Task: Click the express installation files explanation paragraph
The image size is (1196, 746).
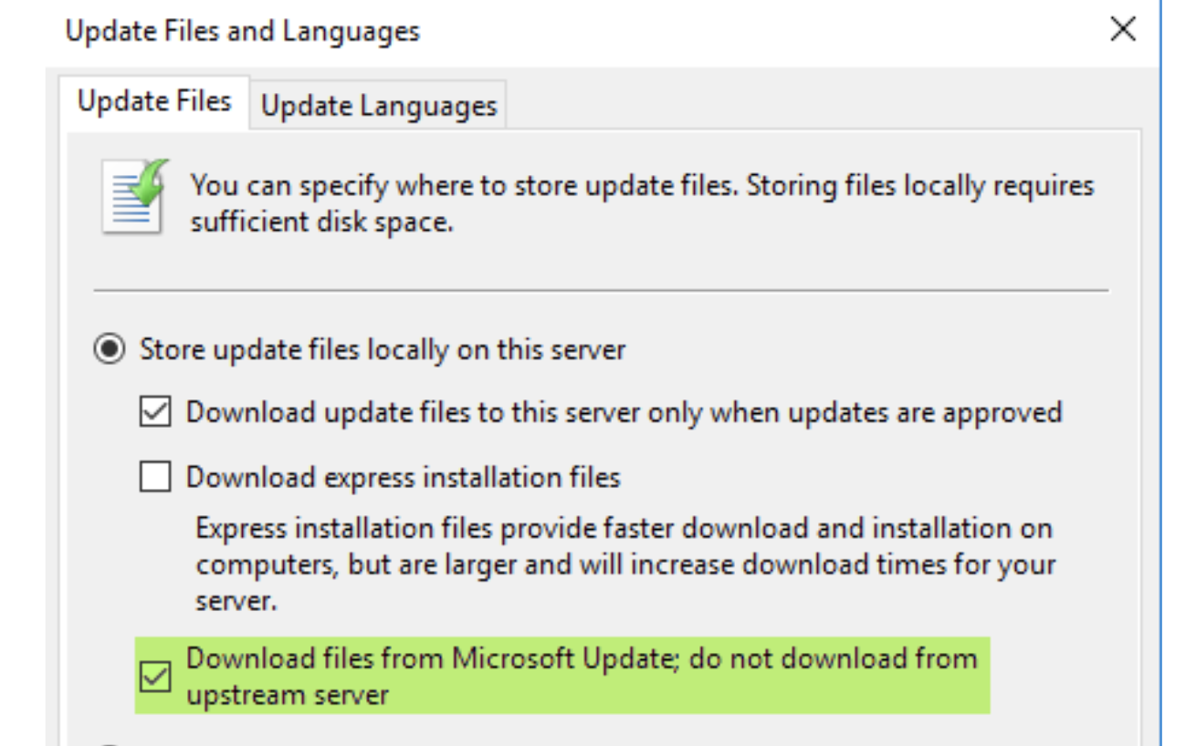Action: [x=624, y=565]
